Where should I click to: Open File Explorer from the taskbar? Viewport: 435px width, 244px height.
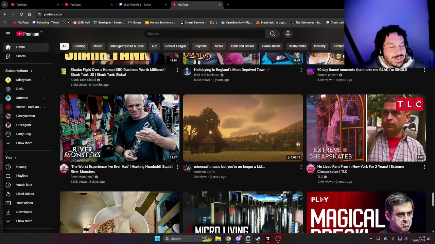pos(218,239)
